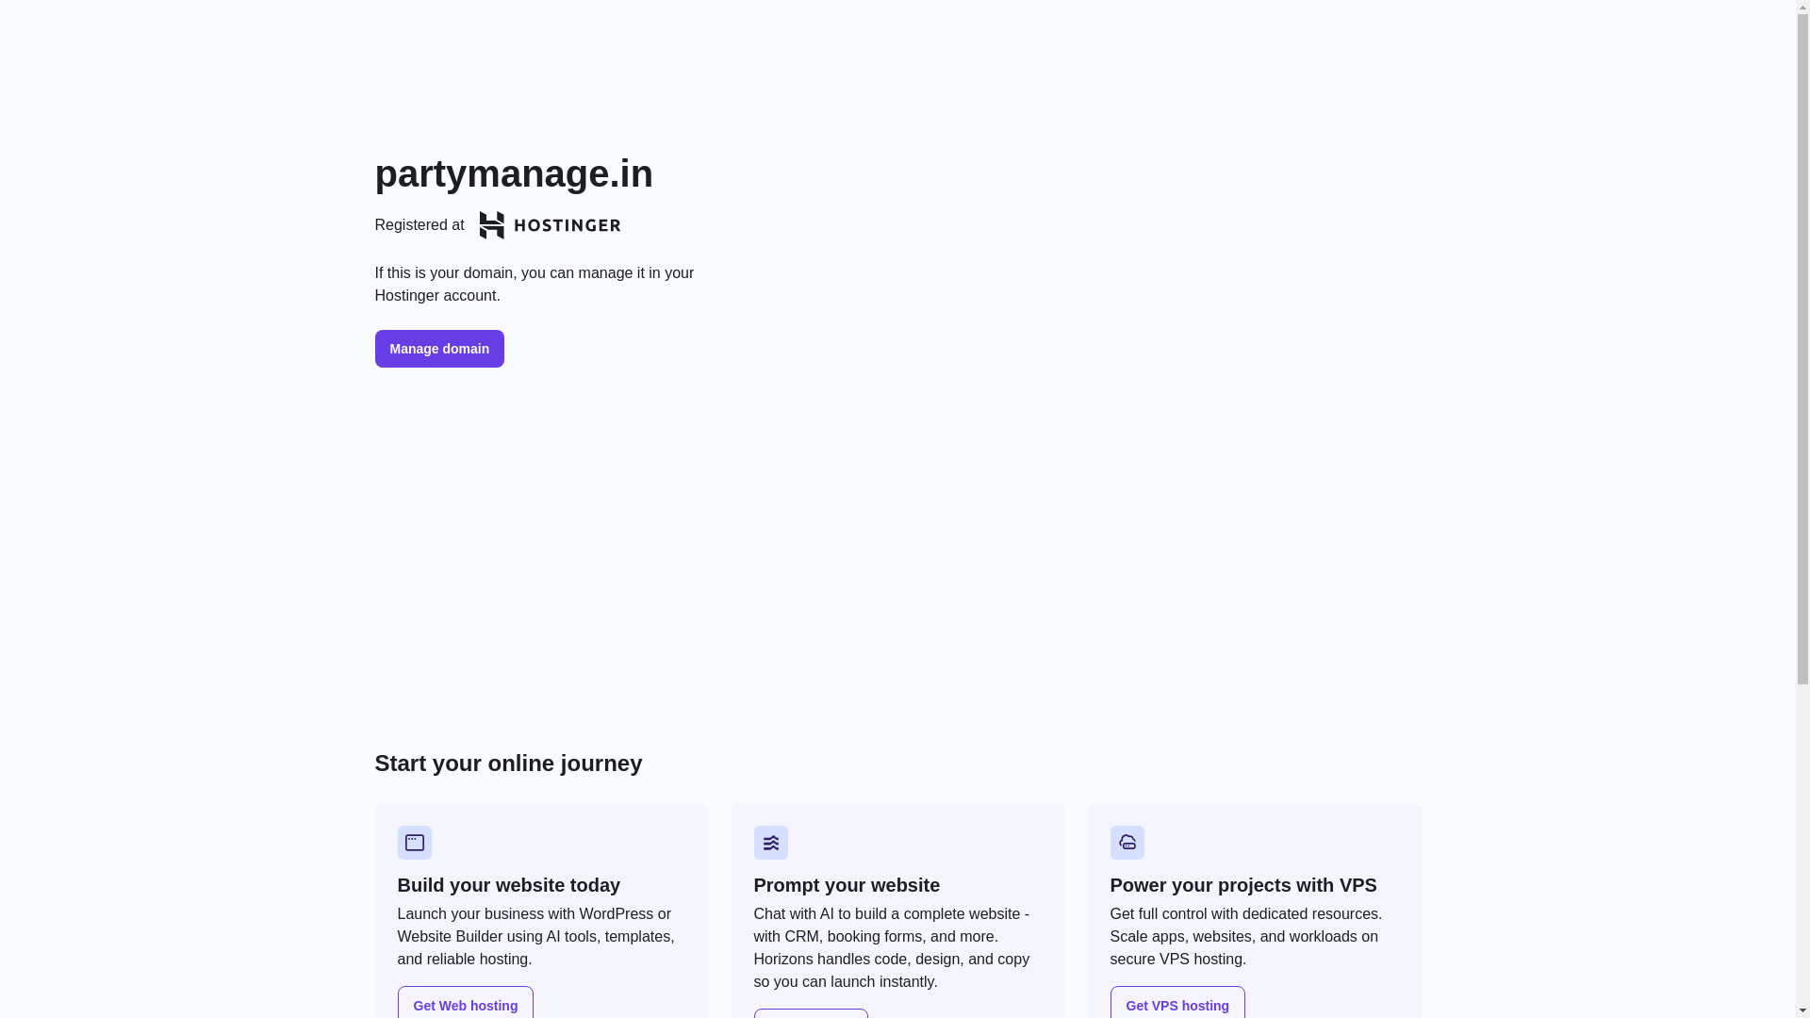Screen dimensions: 1810x1018
Task: Click the Start your online journey heading
Action: tap(508, 763)
